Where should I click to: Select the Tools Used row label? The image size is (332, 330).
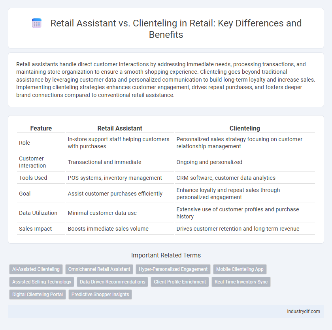pyautogui.click(x=33, y=178)
